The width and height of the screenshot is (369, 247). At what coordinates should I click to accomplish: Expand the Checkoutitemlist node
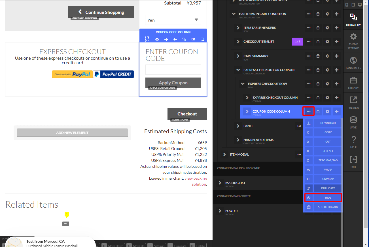coord(238,42)
